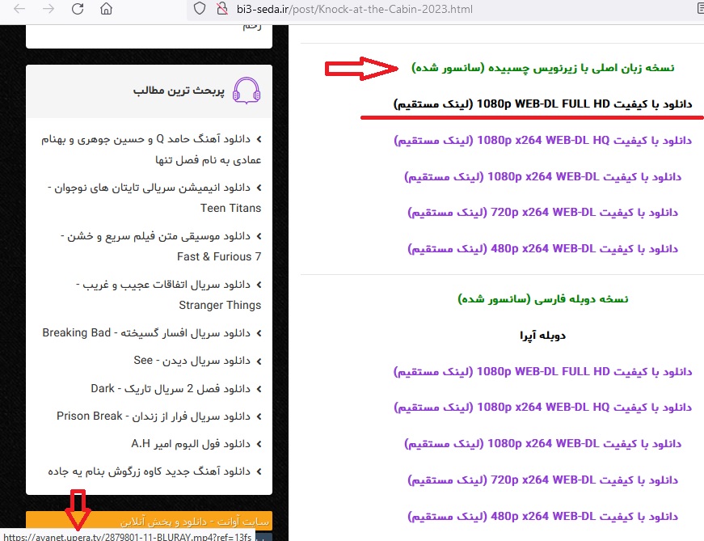Image resolution: width=704 pixels, height=541 pixels.
Task: Click the green Persian dubbed version heading
Action: [543, 299]
